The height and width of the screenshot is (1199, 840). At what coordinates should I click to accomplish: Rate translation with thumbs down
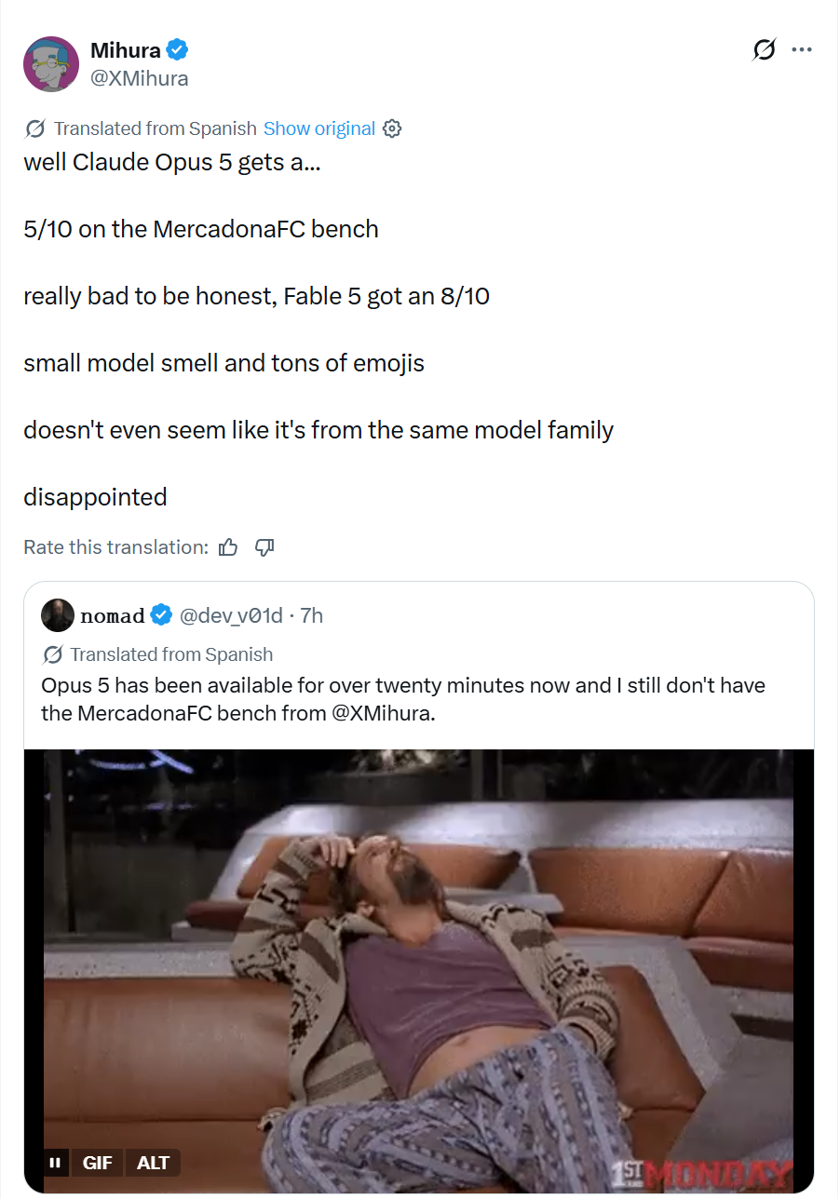pyautogui.click(x=264, y=547)
